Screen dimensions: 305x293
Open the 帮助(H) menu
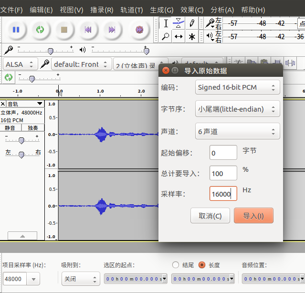coord(253,10)
